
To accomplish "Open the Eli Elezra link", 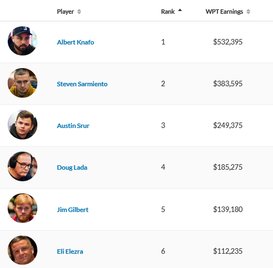I will (x=70, y=252).
